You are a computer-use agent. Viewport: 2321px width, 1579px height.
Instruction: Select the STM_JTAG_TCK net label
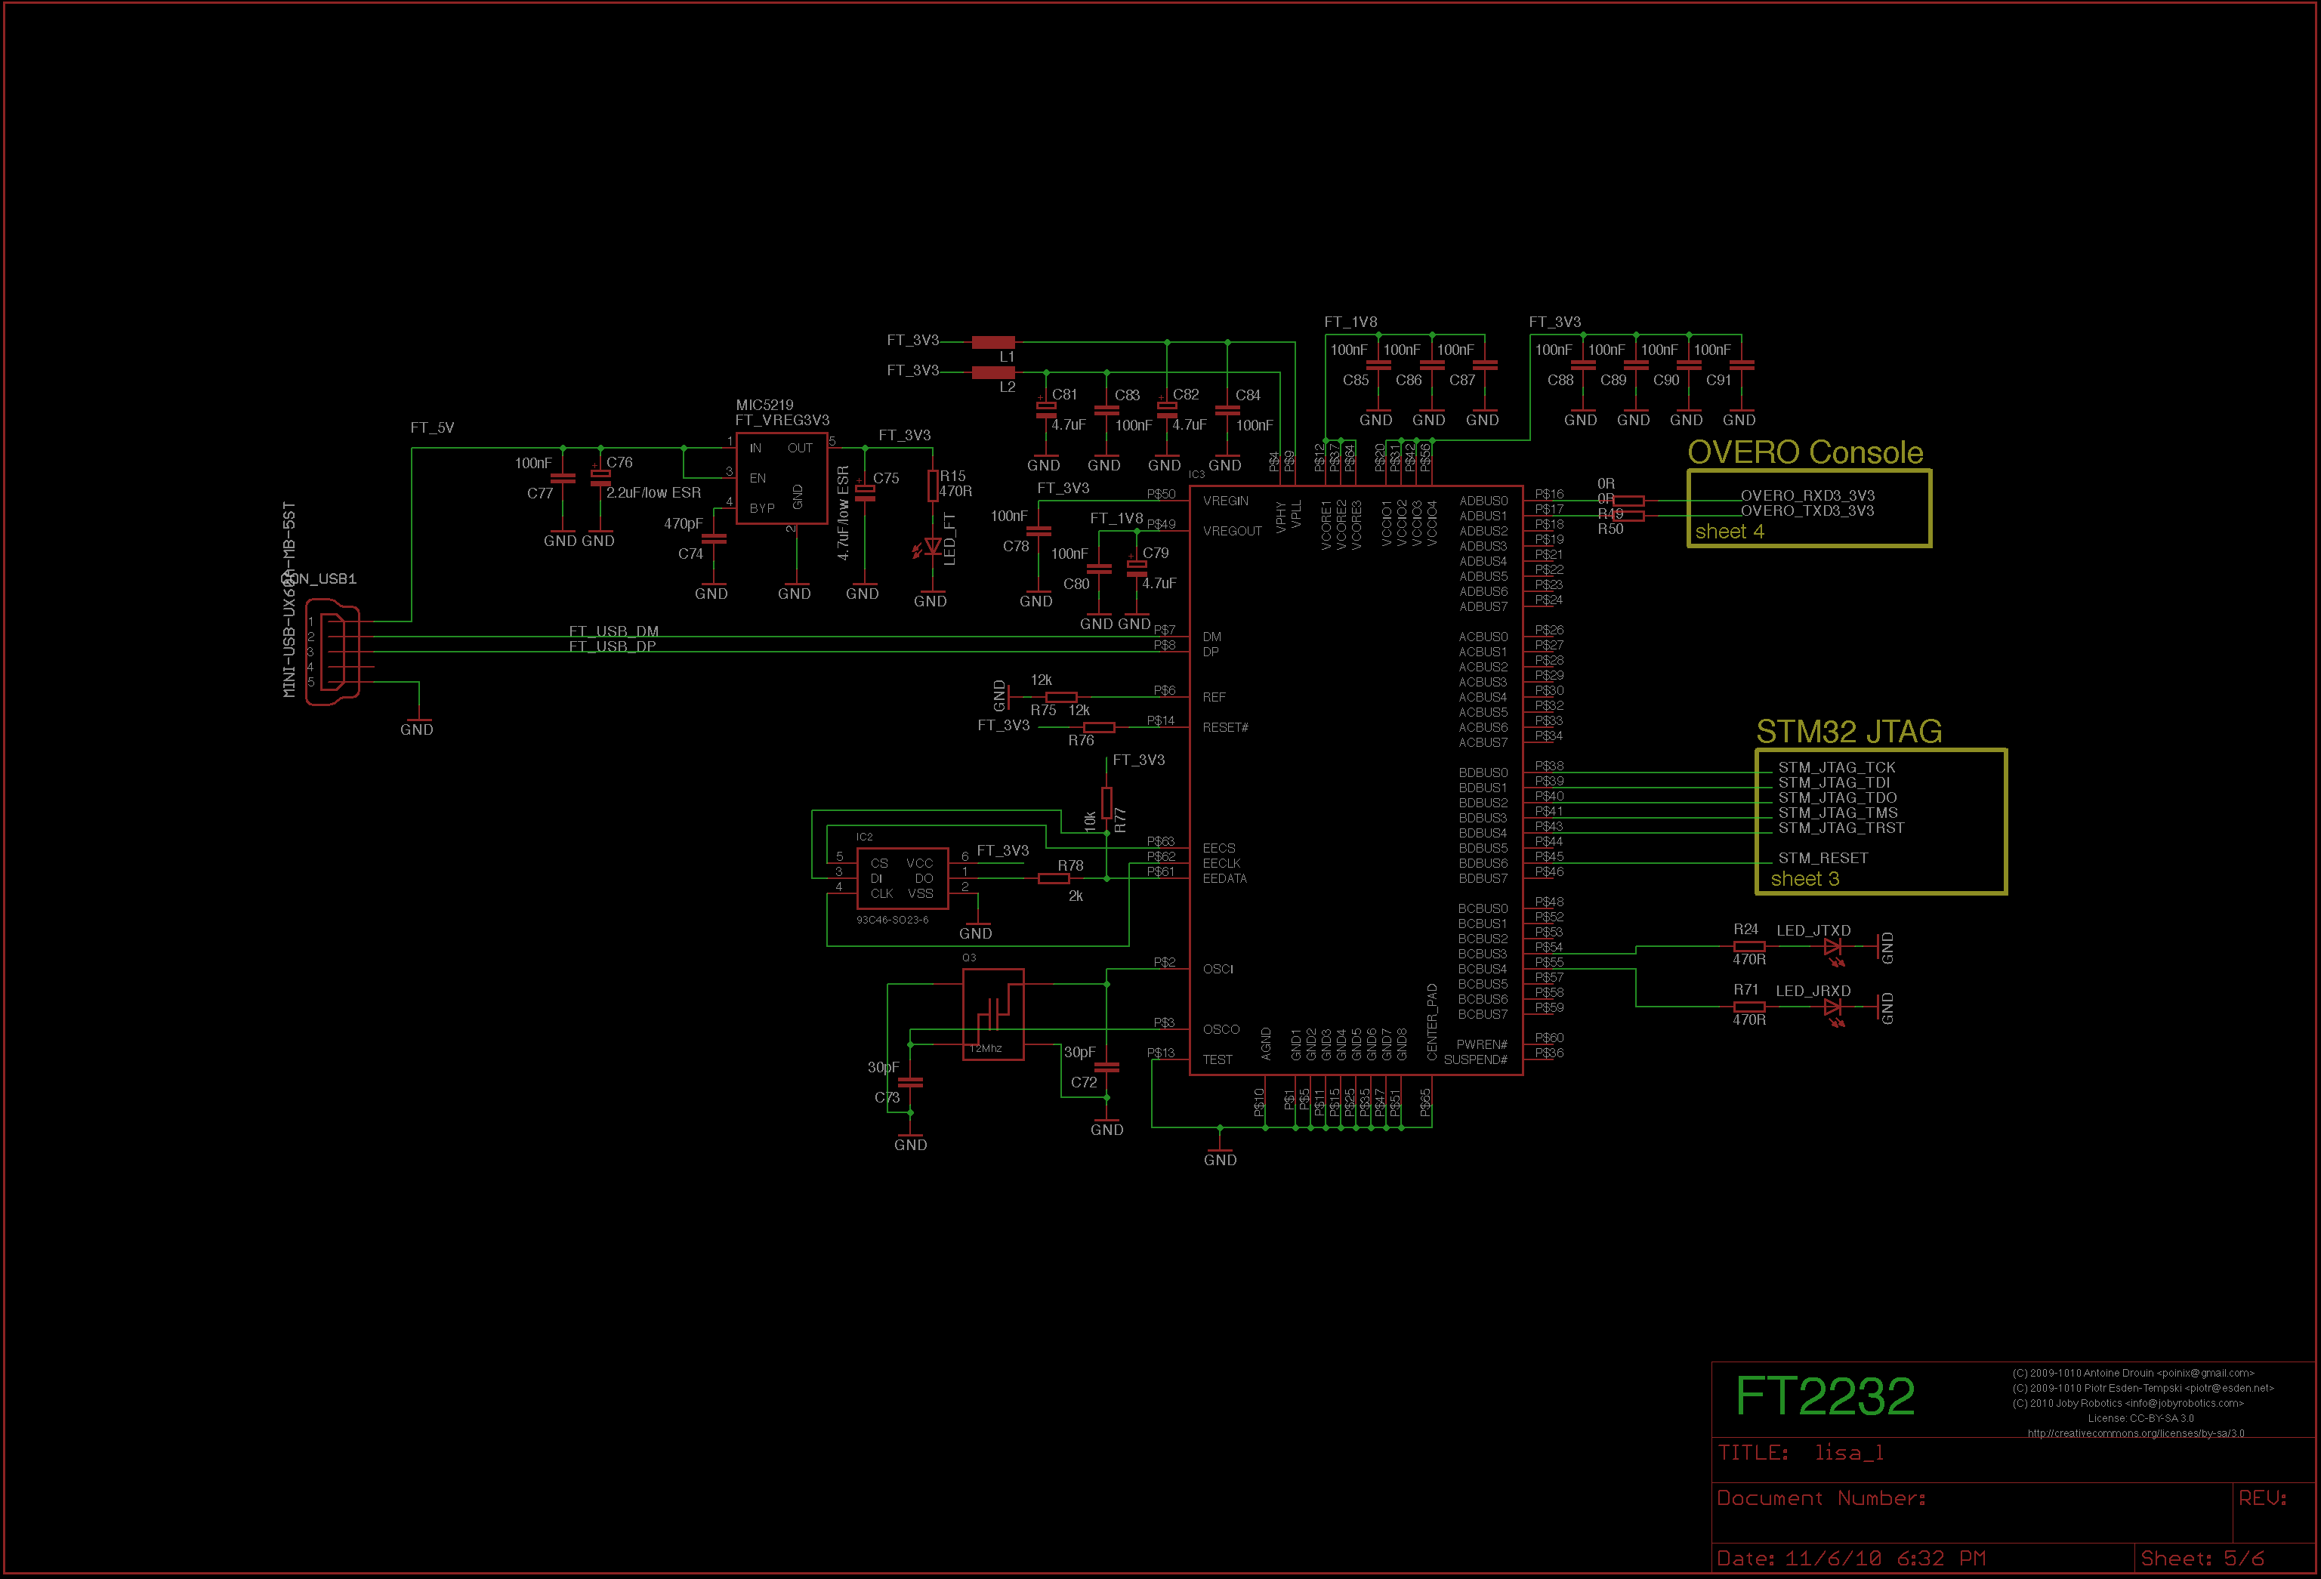(x=1837, y=767)
